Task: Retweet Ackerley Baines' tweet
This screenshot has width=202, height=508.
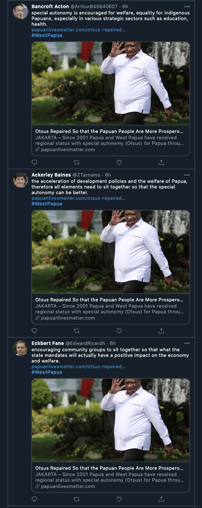Action: coord(77,331)
